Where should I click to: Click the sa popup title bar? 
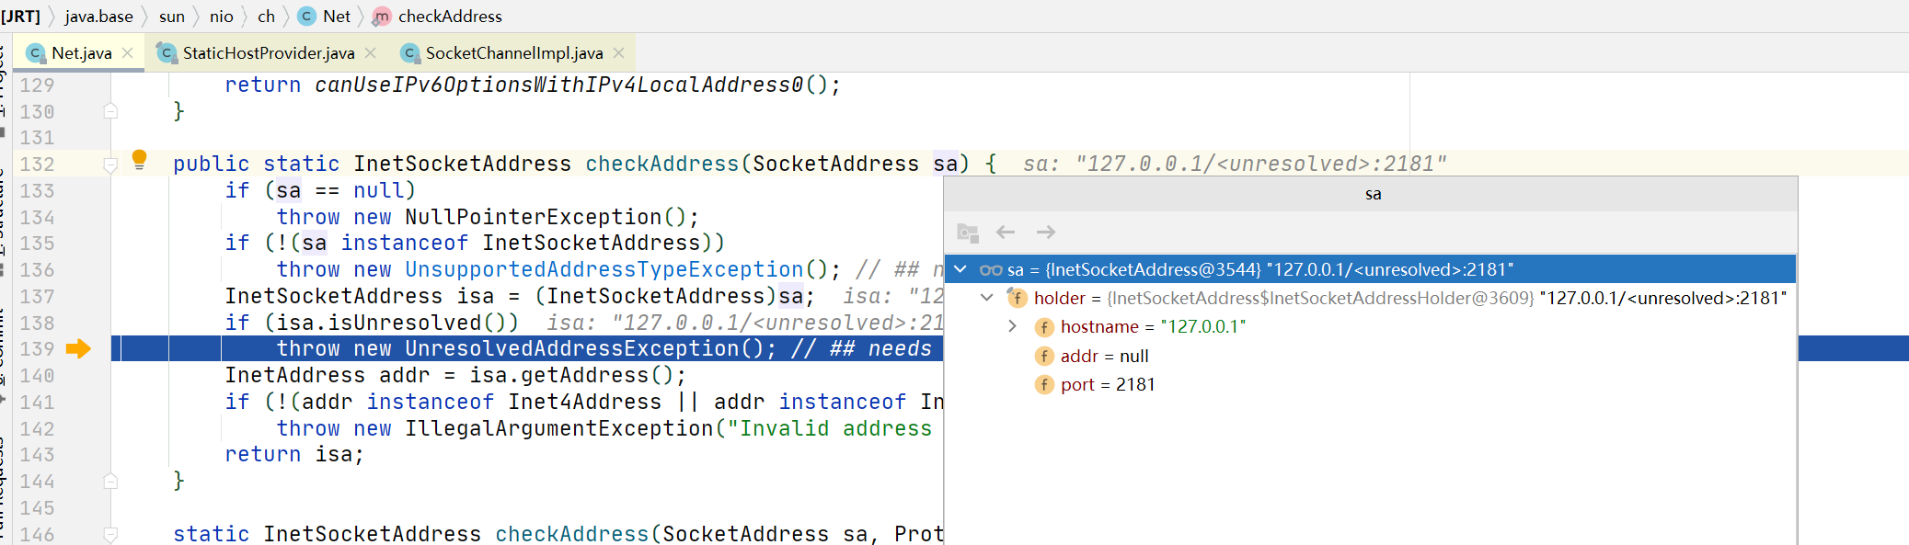pyautogui.click(x=1371, y=194)
